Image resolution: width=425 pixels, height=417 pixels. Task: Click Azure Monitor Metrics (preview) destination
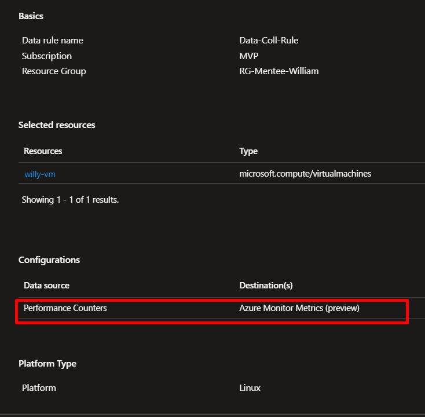[x=299, y=308]
